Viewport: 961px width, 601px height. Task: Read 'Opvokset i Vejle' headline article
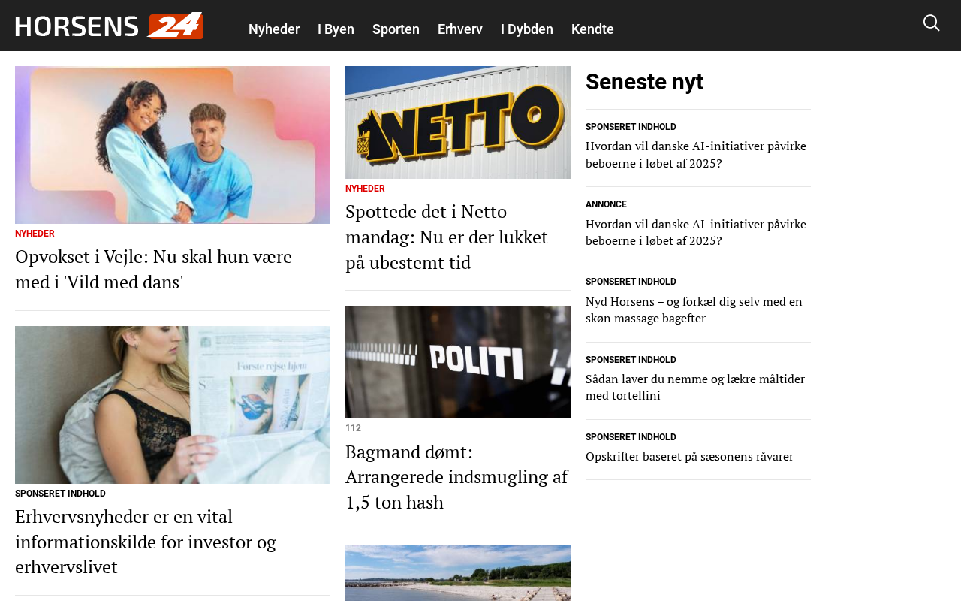point(154,269)
